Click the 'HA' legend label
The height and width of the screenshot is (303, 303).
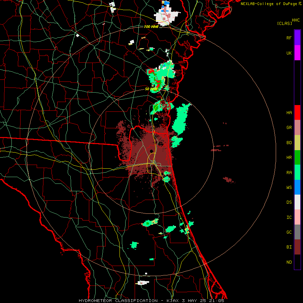(x=289, y=113)
